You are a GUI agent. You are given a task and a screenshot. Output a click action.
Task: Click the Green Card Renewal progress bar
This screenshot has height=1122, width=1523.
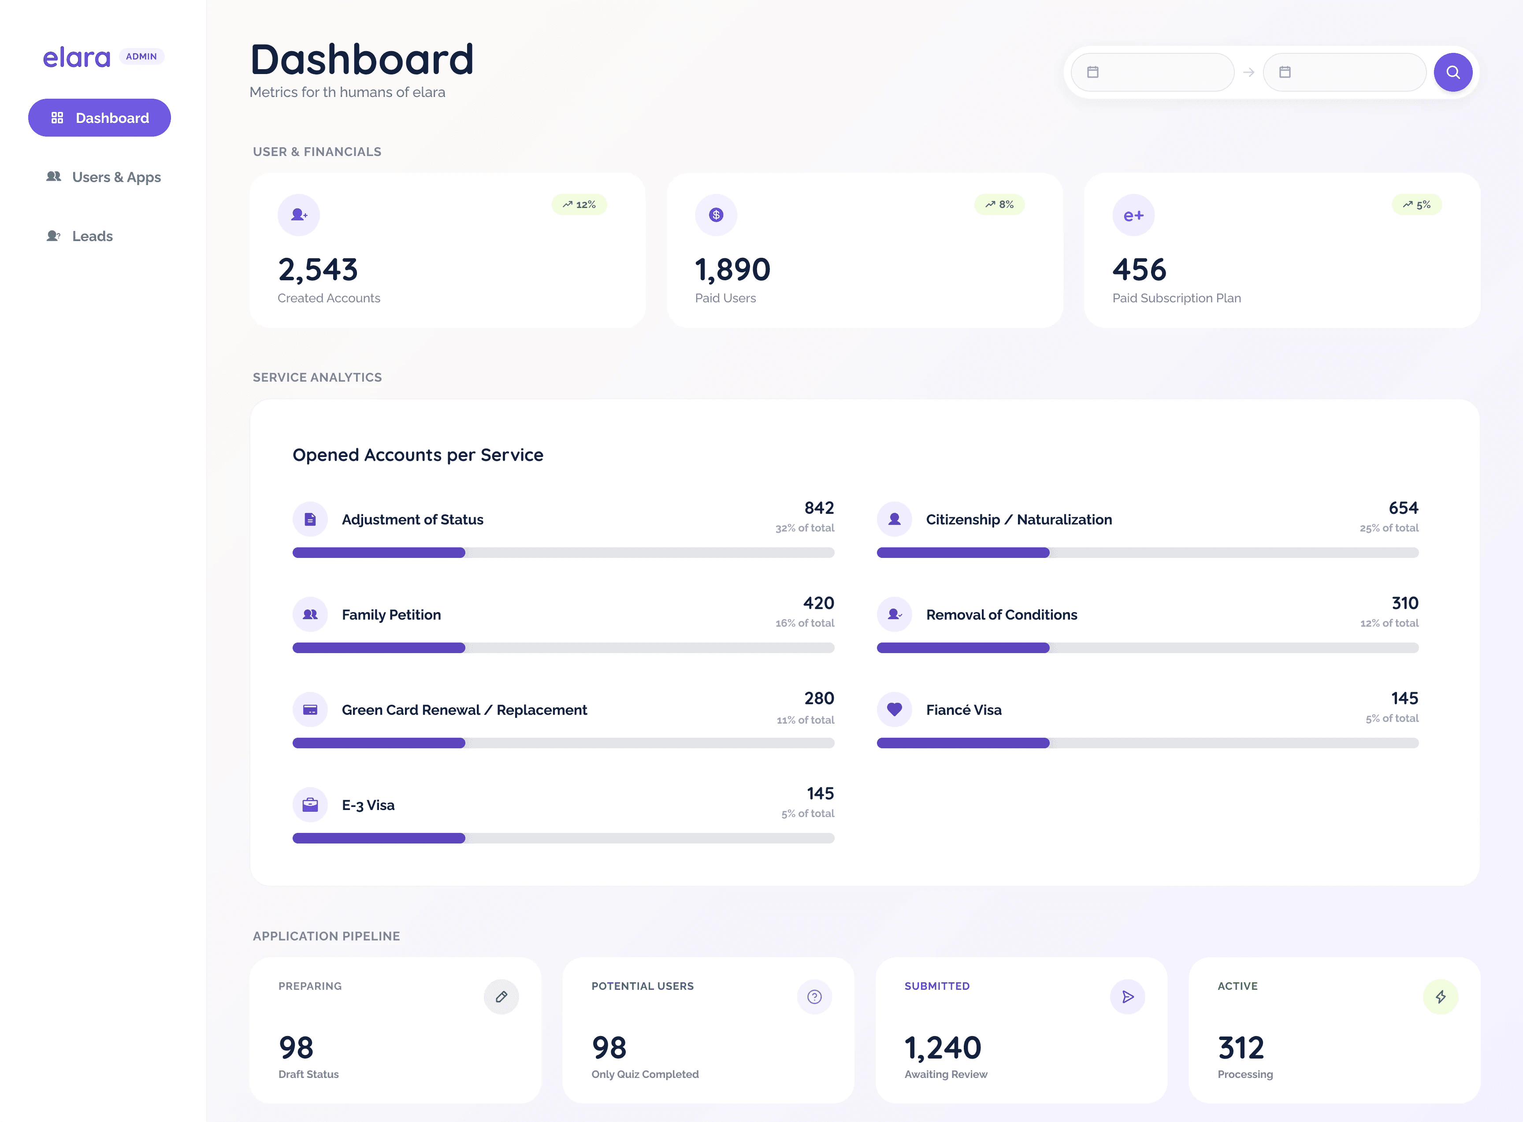coord(564,743)
